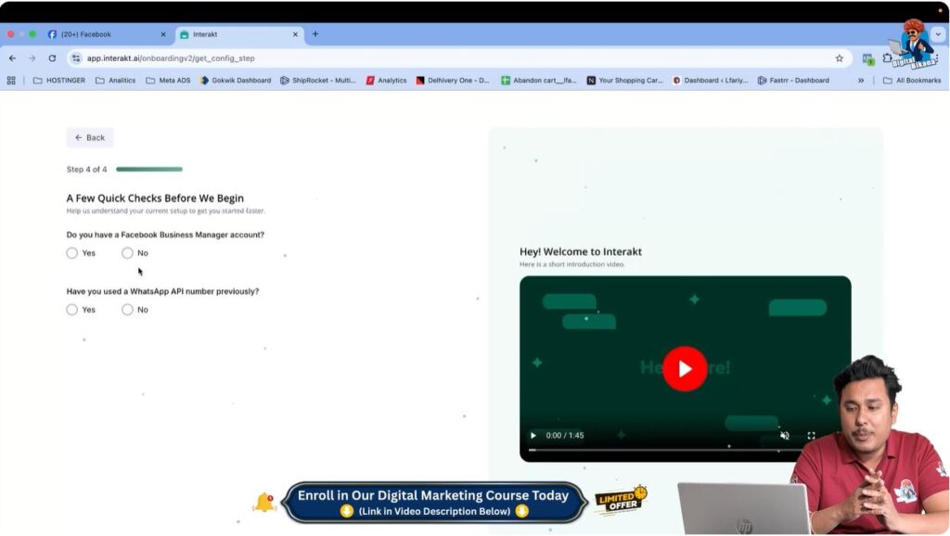Open the ShipRocket bookmark
Image resolution: width=950 pixels, height=536 pixels.
(x=318, y=80)
